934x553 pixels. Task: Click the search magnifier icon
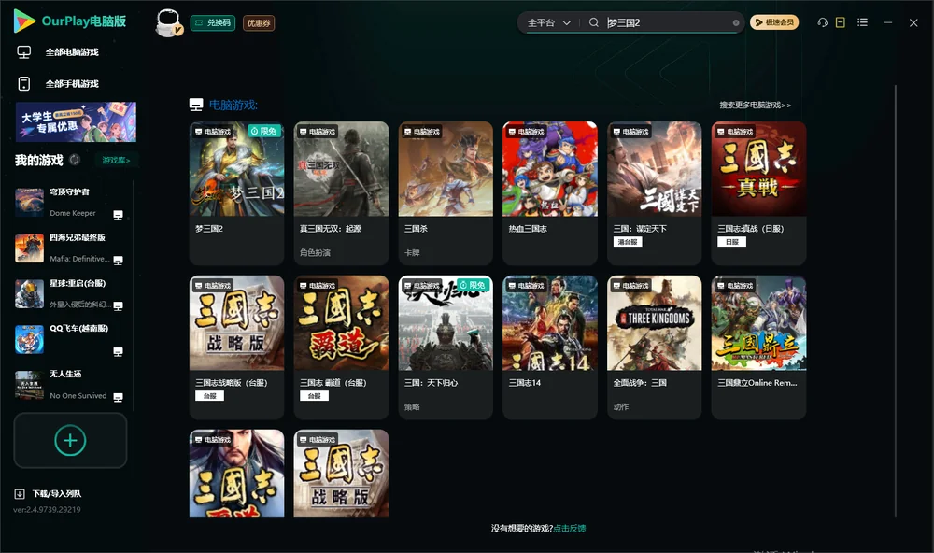coord(594,22)
